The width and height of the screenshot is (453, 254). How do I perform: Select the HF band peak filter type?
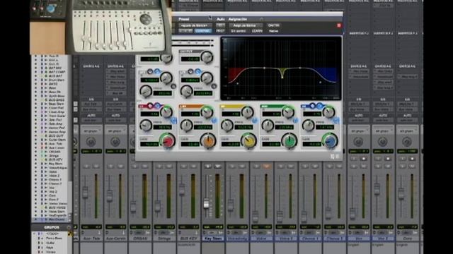(x=312, y=106)
